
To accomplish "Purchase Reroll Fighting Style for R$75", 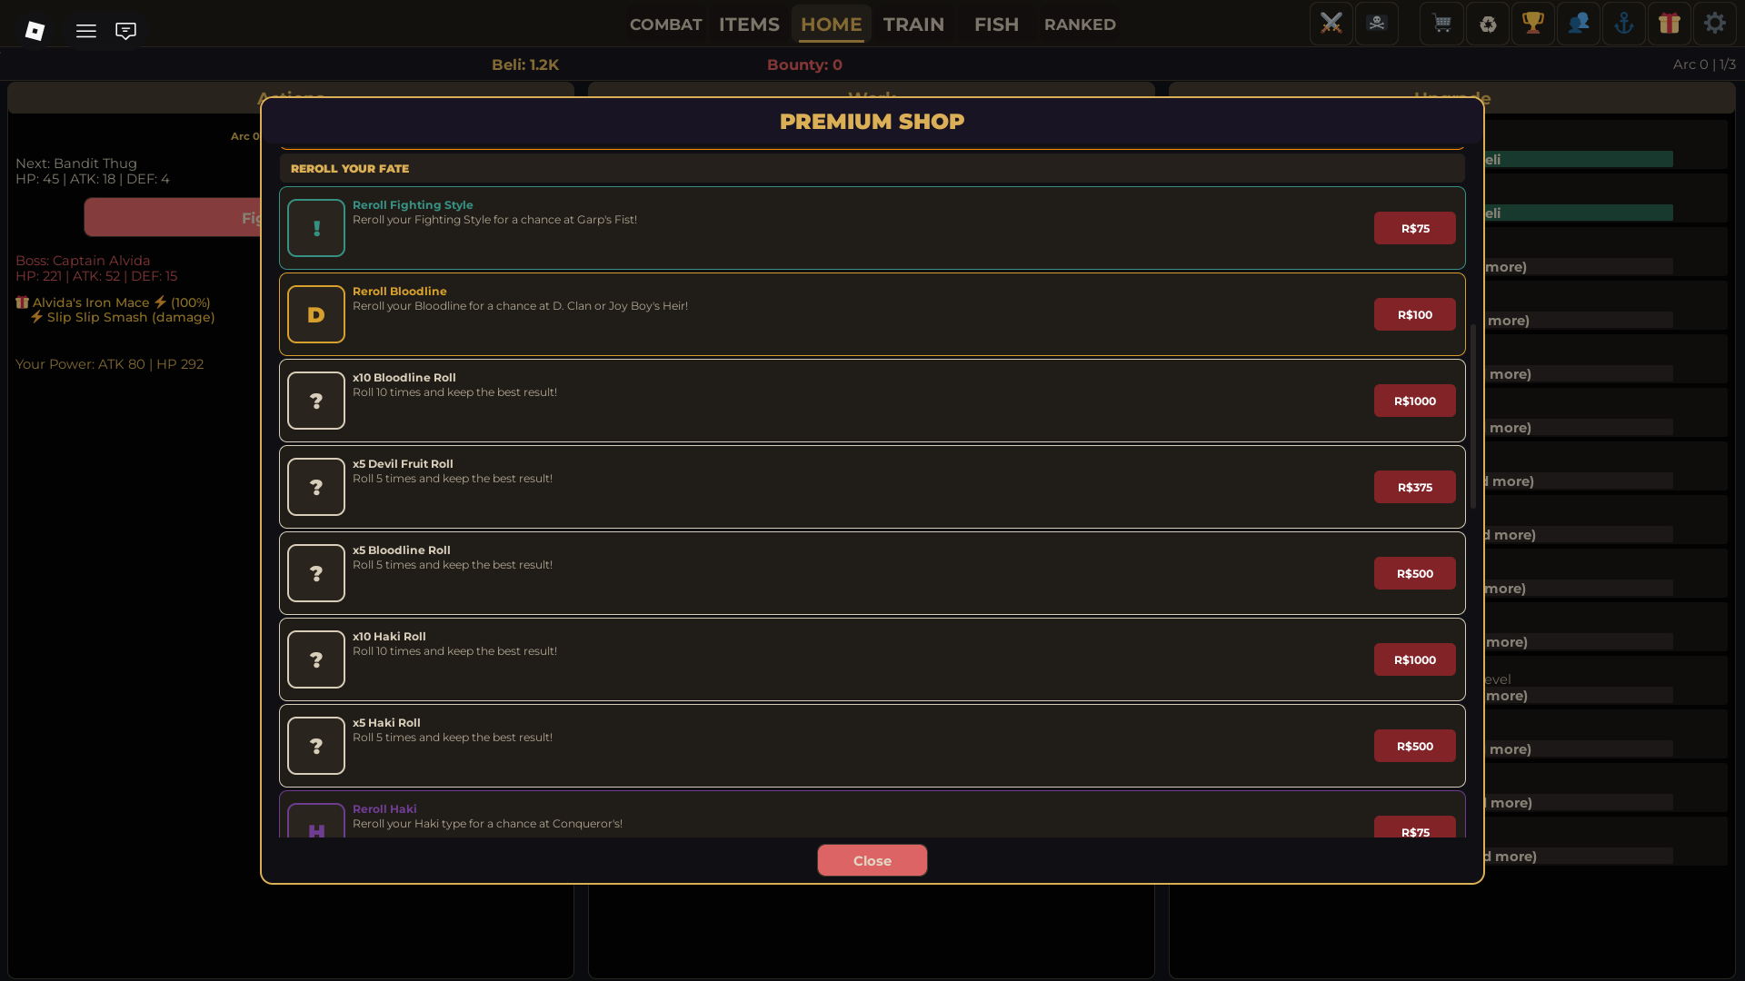I will click(x=1414, y=228).
